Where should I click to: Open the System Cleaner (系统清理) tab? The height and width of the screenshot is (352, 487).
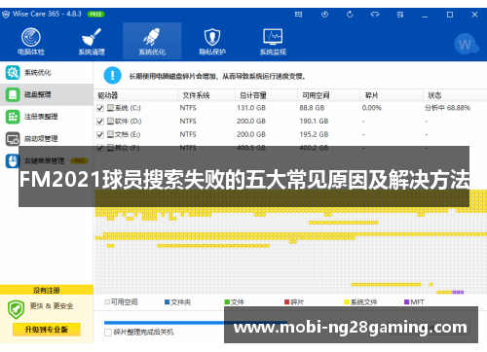(x=92, y=41)
